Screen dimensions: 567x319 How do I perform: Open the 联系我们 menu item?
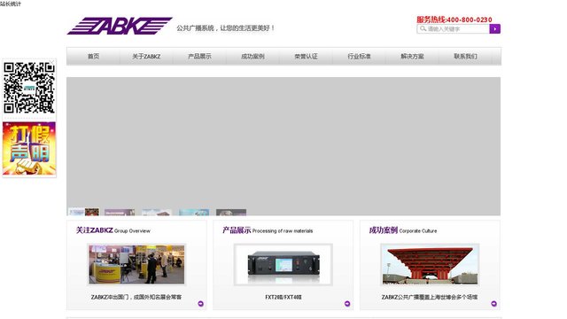click(465, 57)
